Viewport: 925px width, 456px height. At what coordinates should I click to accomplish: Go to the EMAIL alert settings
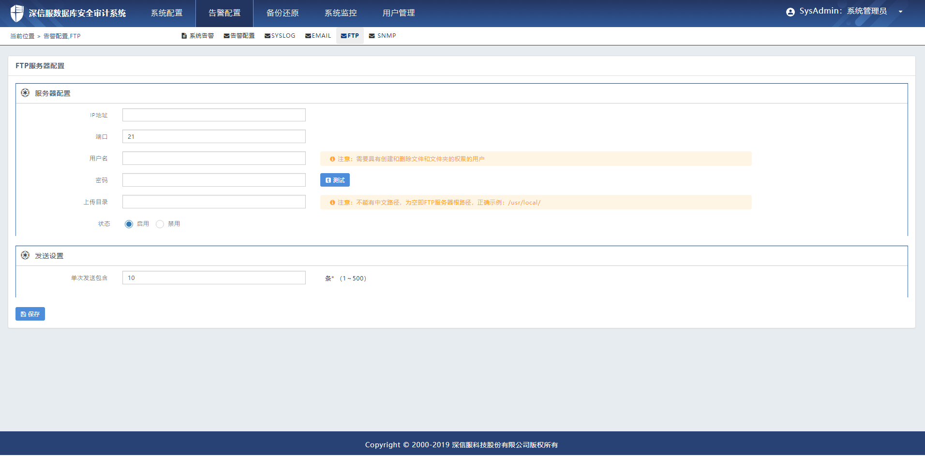point(318,36)
